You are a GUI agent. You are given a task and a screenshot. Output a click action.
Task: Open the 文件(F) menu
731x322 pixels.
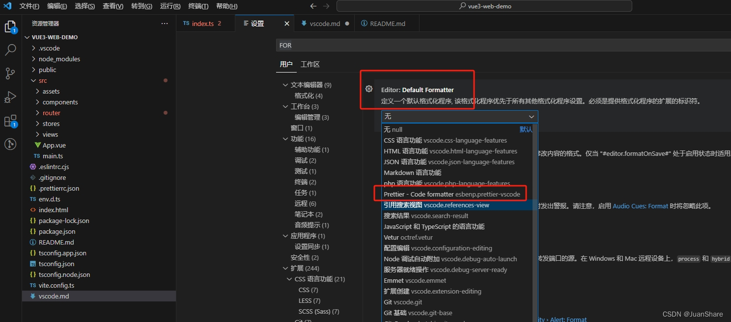29,6
